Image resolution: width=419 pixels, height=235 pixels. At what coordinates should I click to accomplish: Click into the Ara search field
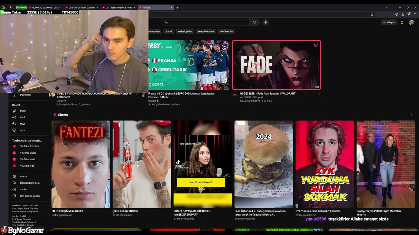click(206, 23)
